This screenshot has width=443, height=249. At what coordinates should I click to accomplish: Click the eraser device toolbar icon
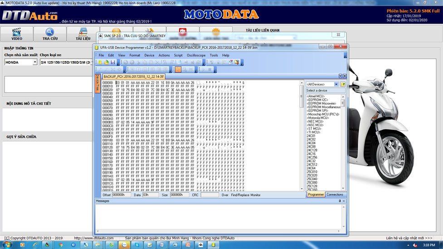[x=230, y=62]
